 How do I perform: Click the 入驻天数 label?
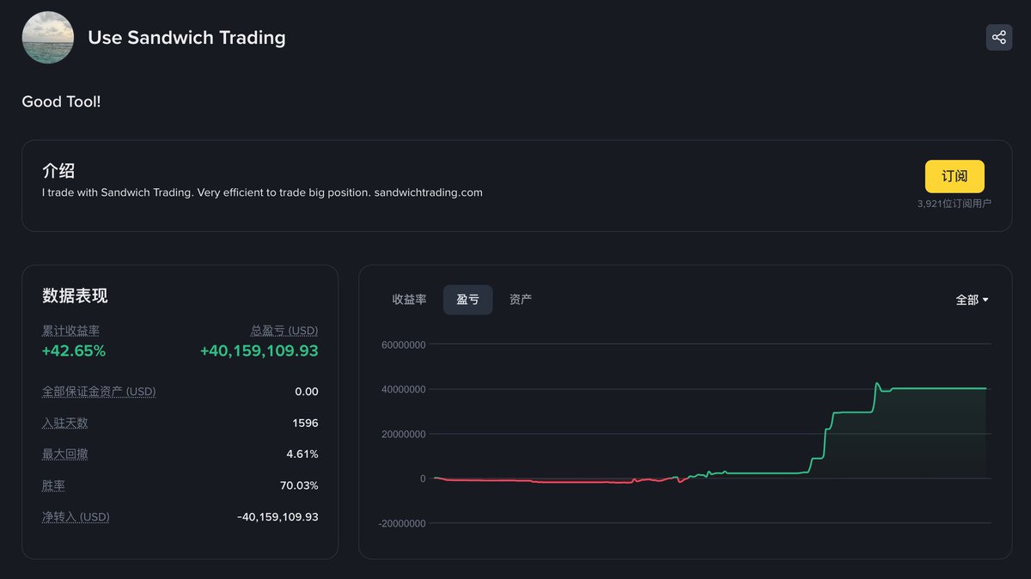click(x=65, y=423)
